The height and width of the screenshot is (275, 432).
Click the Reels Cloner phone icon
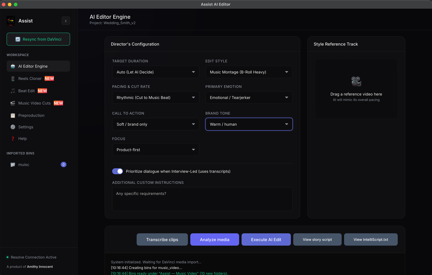tap(13, 79)
